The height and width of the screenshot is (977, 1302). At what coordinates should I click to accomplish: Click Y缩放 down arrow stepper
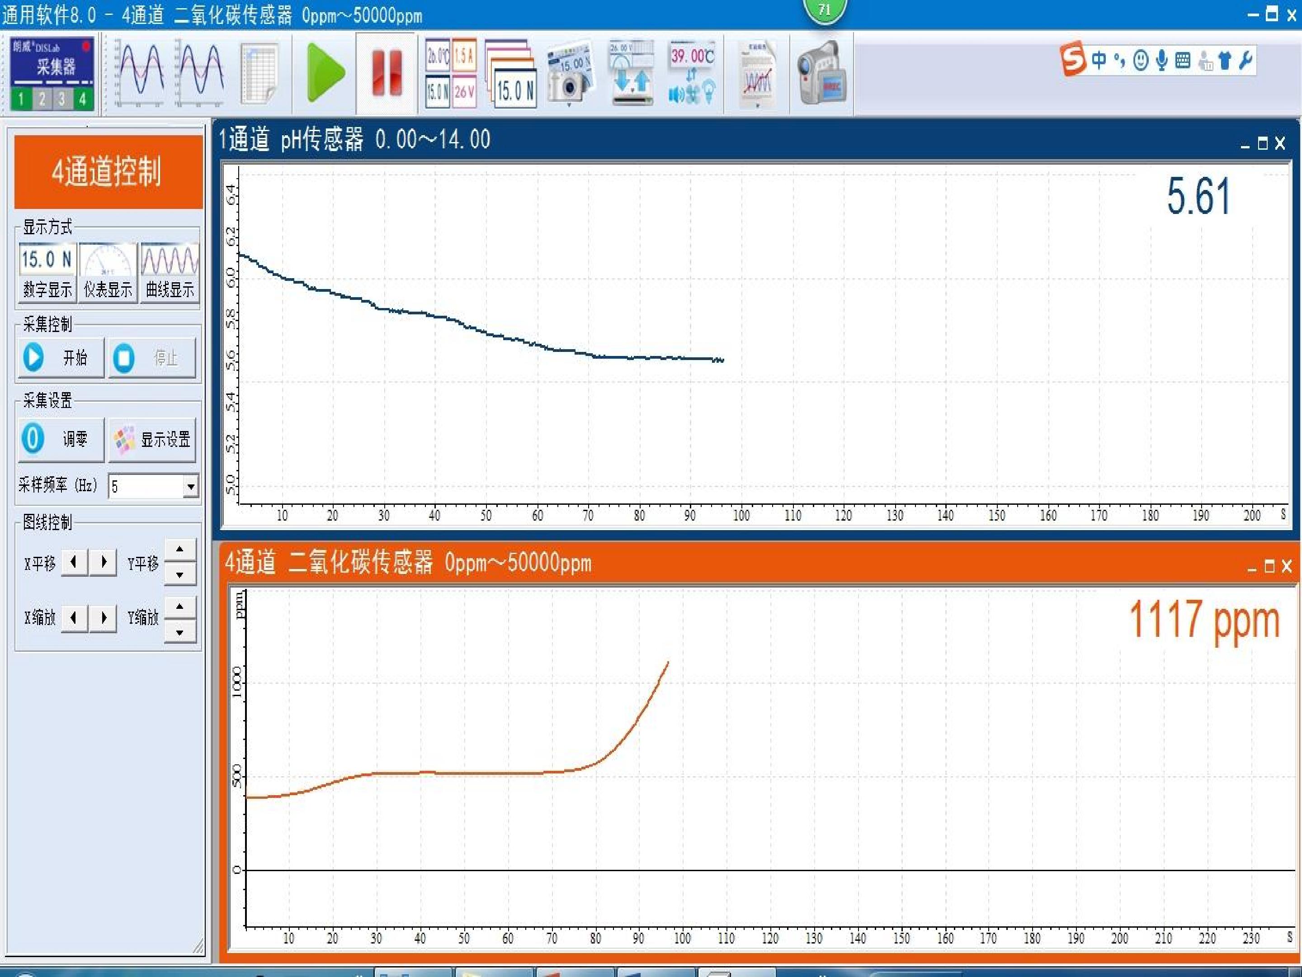click(180, 632)
